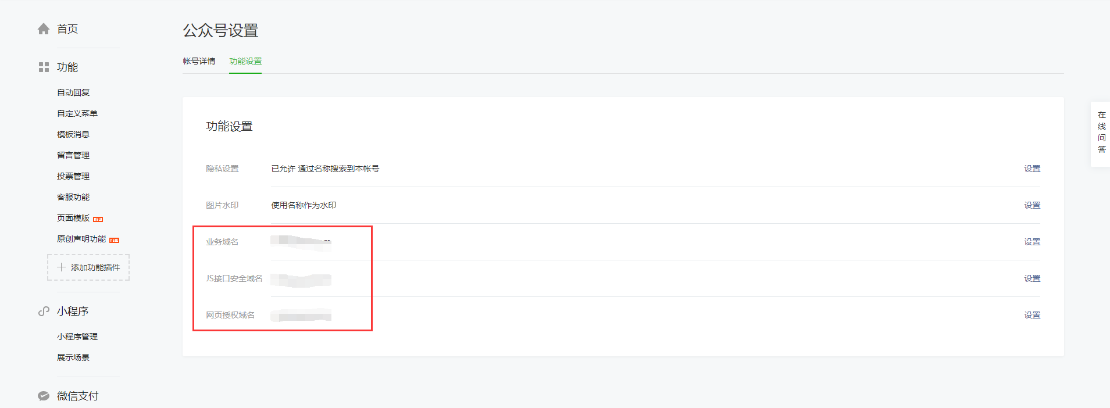Open 设置 for 图片水印 row
1110x408 pixels.
pos(1032,205)
